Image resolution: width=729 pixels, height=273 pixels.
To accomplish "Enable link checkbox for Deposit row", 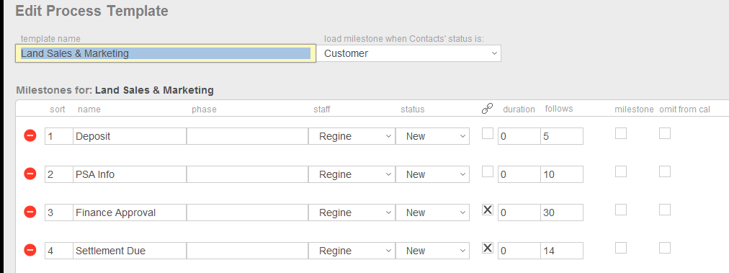I will click(487, 133).
